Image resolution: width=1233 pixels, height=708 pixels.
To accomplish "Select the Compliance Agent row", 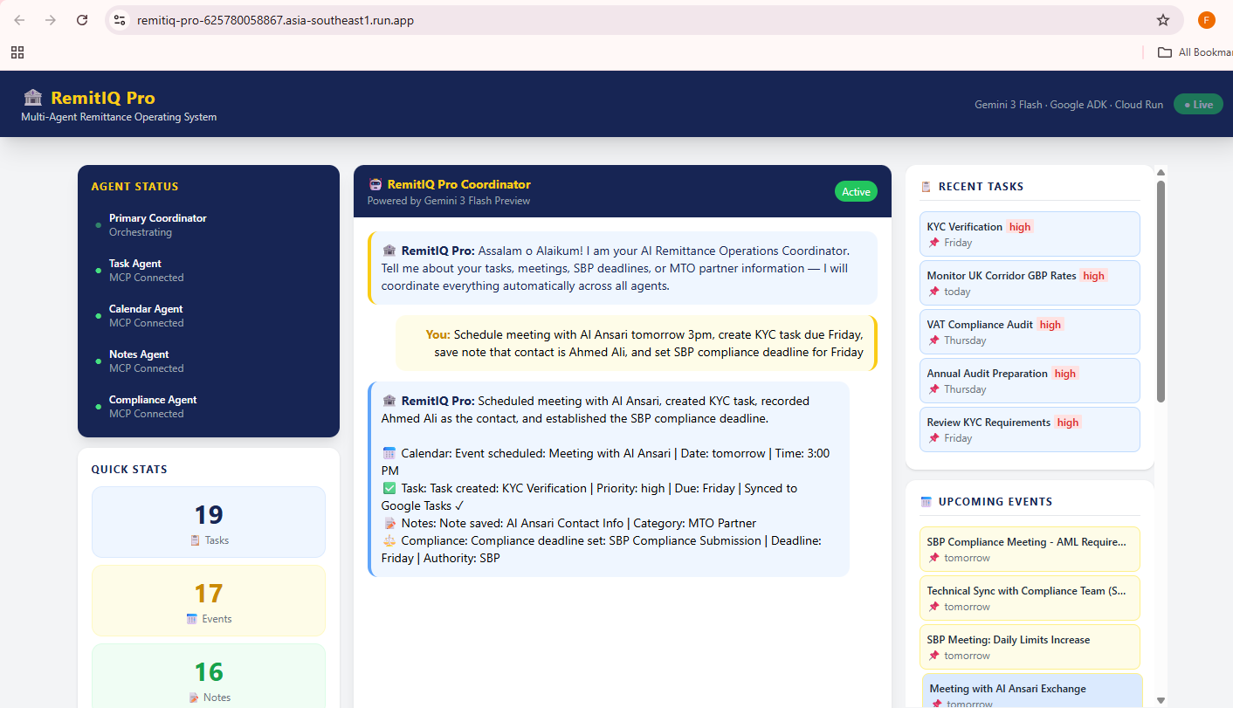I will (x=209, y=406).
